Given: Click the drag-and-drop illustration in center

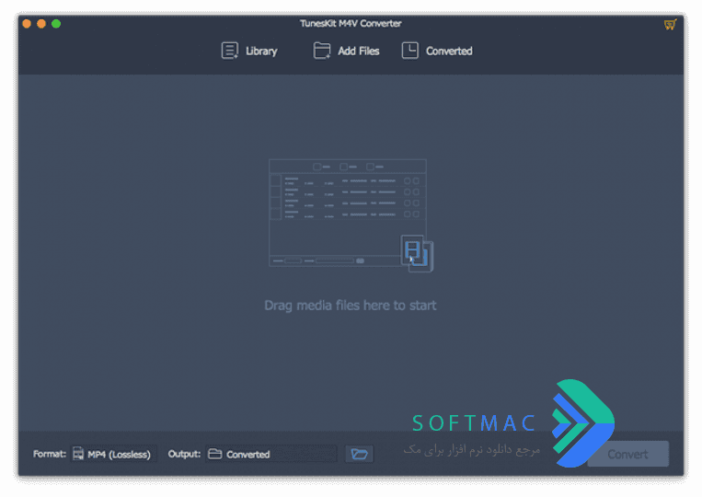Looking at the screenshot, I should click(x=351, y=215).
